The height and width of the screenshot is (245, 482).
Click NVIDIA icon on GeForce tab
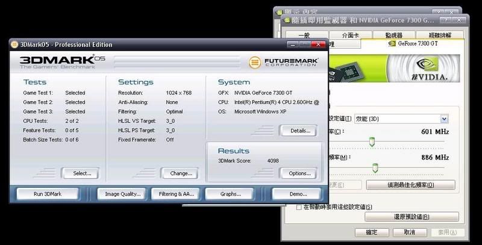392,43
